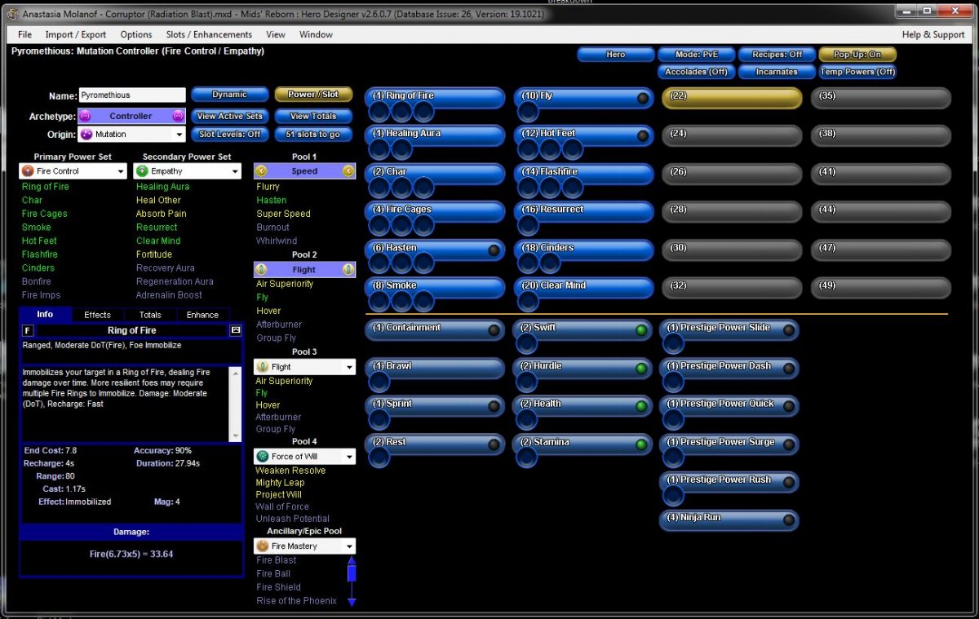979x619 pixels.
Task: Click the slot under Prestige Power Surge
Action: 673,458
